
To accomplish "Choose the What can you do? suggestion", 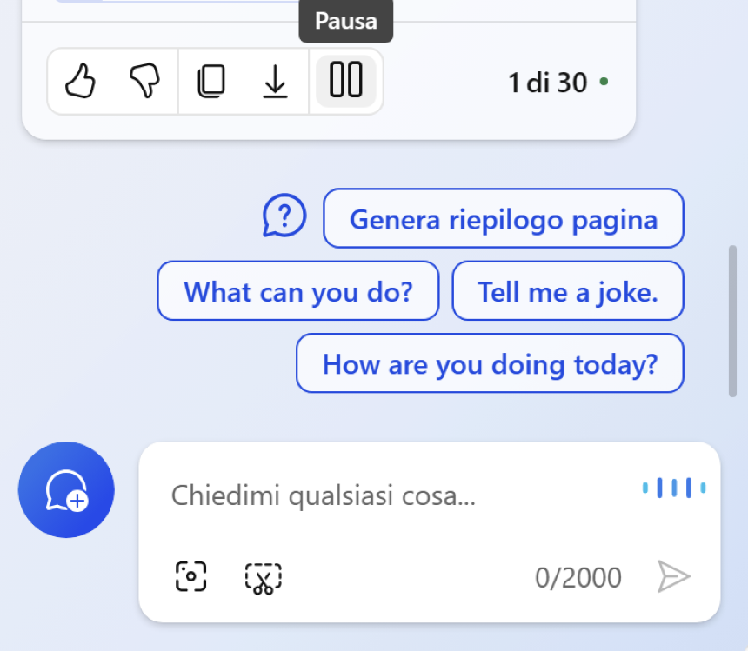I will [298, 290].
